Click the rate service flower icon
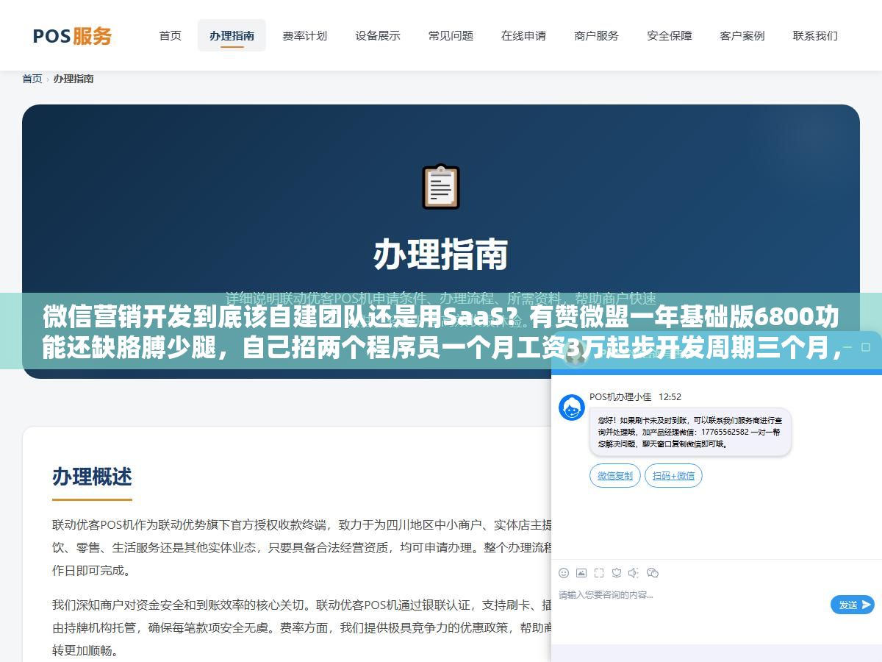882x662 pixels. (x=617, y=573)
